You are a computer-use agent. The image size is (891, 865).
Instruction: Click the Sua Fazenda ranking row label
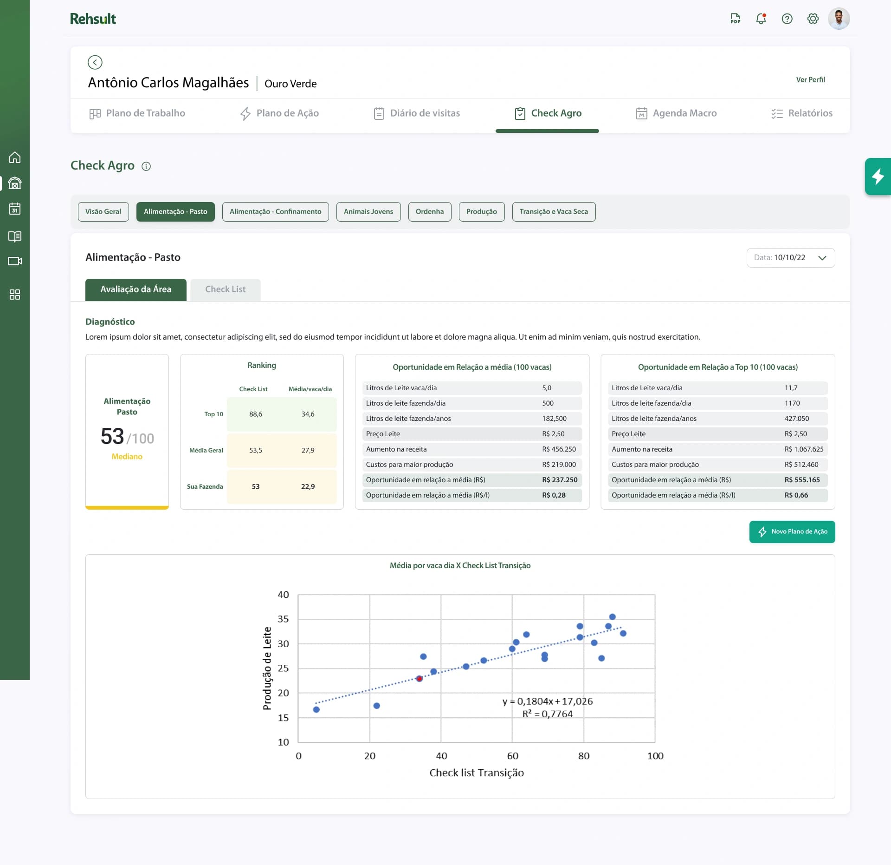click(x=205, y=487)
